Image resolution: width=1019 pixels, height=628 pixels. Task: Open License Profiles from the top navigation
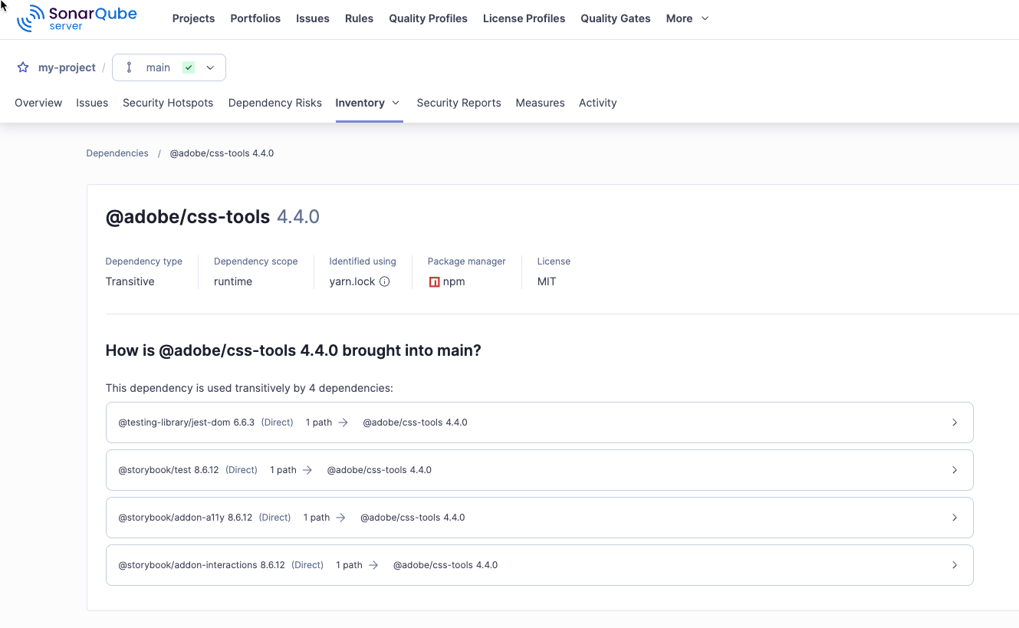click(x=524, y=18)
